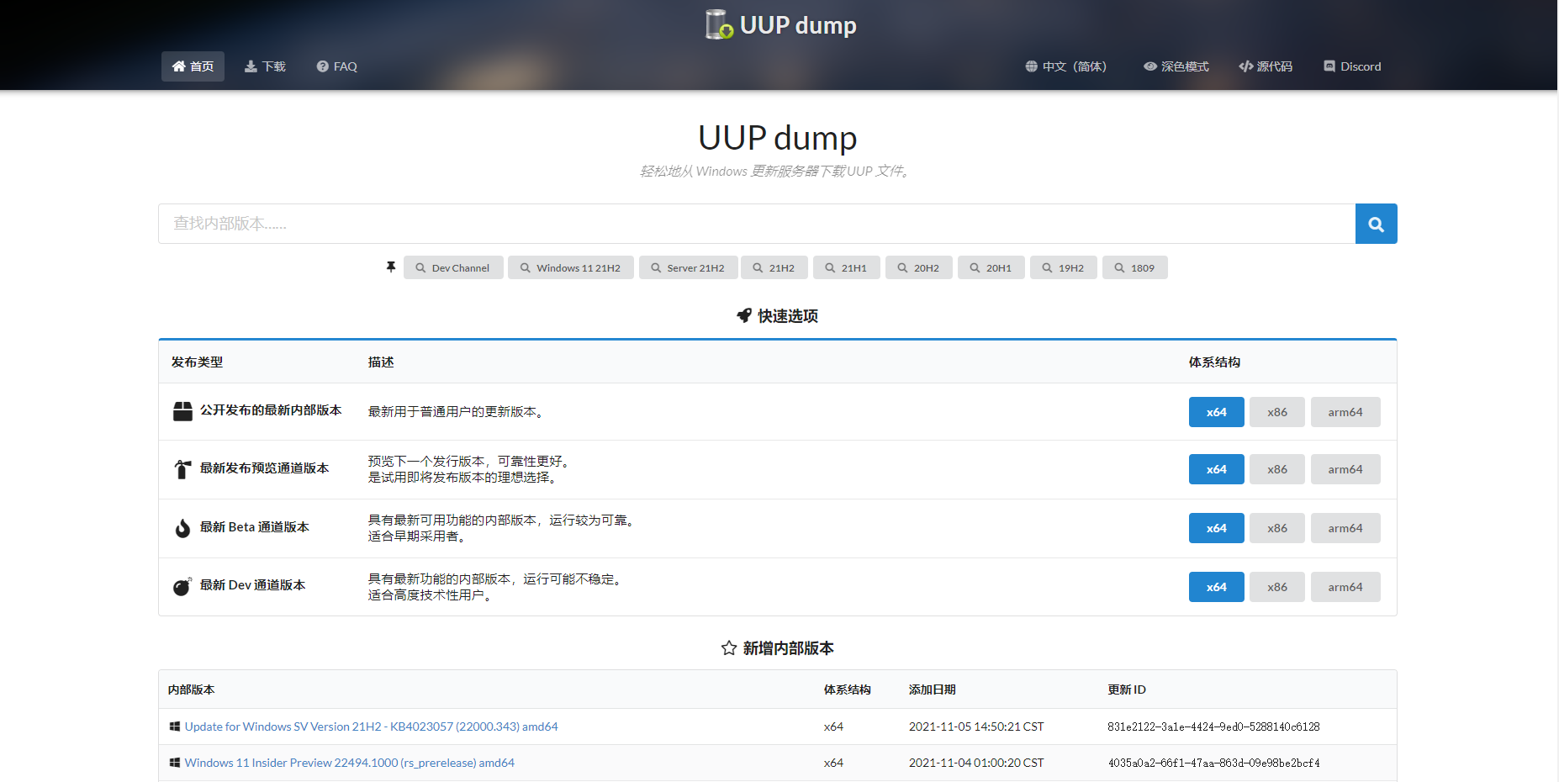Screen dimensions: 1559x782
Task: Open the 首页 home menu item
Action: pos(193,66)
